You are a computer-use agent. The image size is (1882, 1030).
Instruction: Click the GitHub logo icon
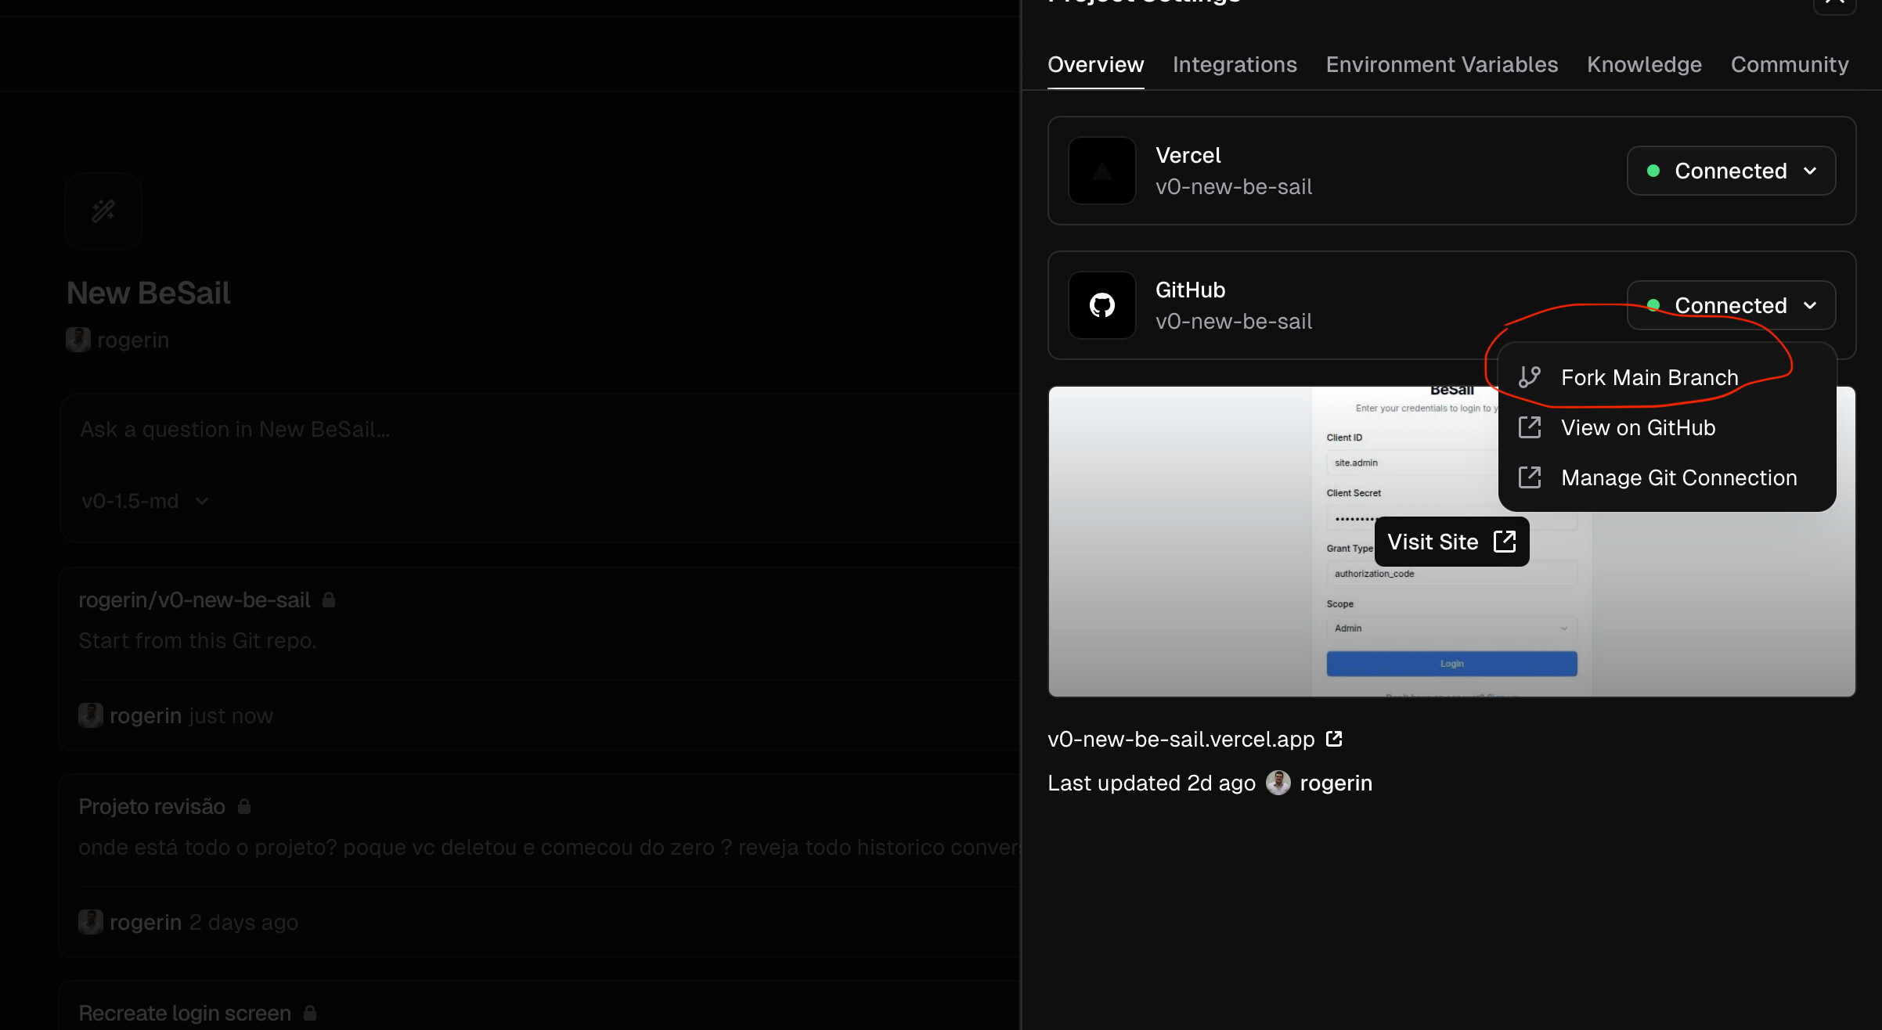tap(1101, 305)
